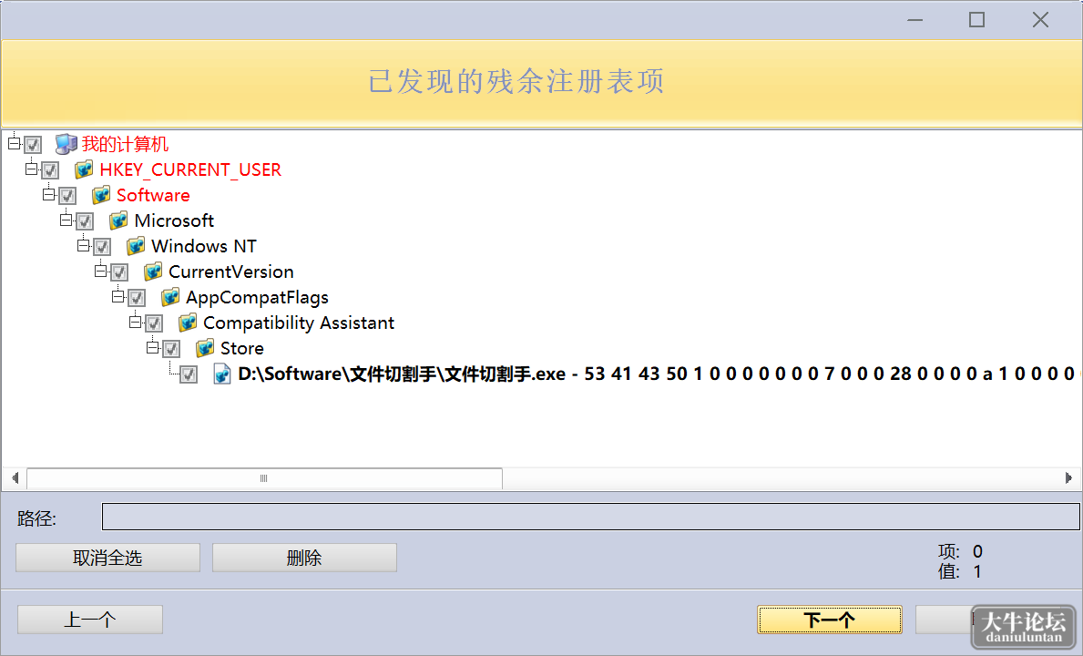Select the Windows NT label
Viewport: 1083px width, 656px height.
tap(204, 247)
